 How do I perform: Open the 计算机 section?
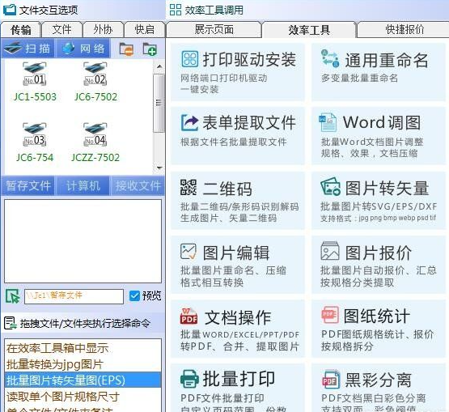pos(83,186)
